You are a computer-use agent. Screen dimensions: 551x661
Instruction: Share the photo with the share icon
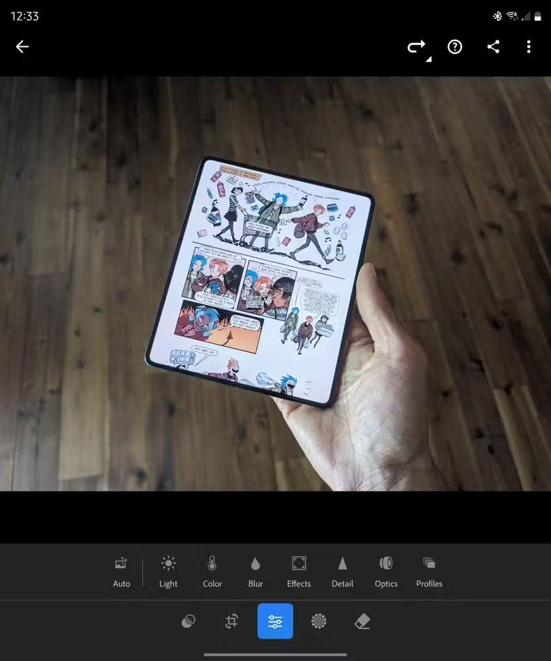pos(493,46)
